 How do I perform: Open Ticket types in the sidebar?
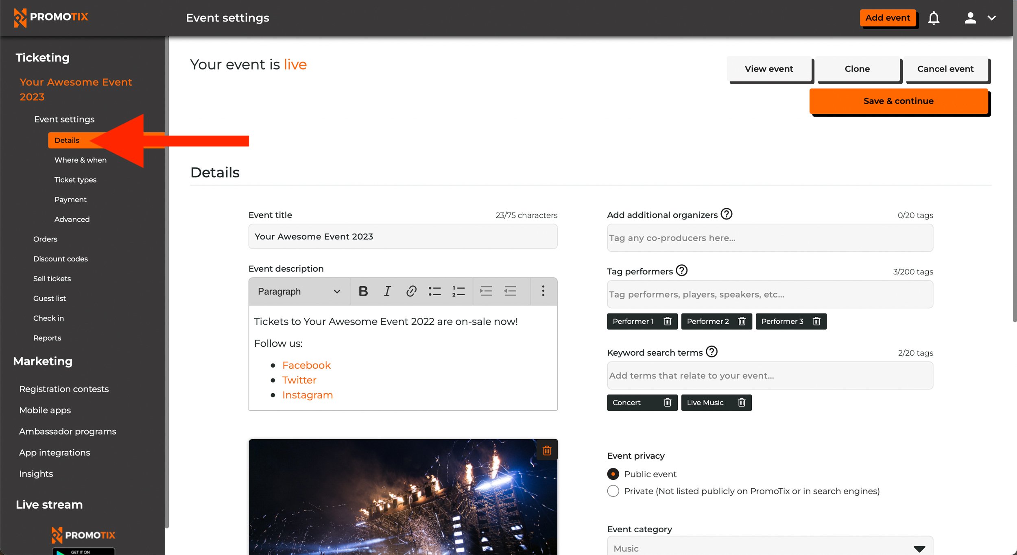point(75,179)
